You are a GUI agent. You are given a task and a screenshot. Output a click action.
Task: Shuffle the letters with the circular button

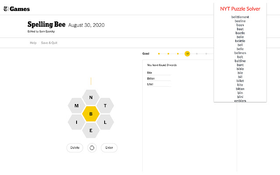point(92,147)
